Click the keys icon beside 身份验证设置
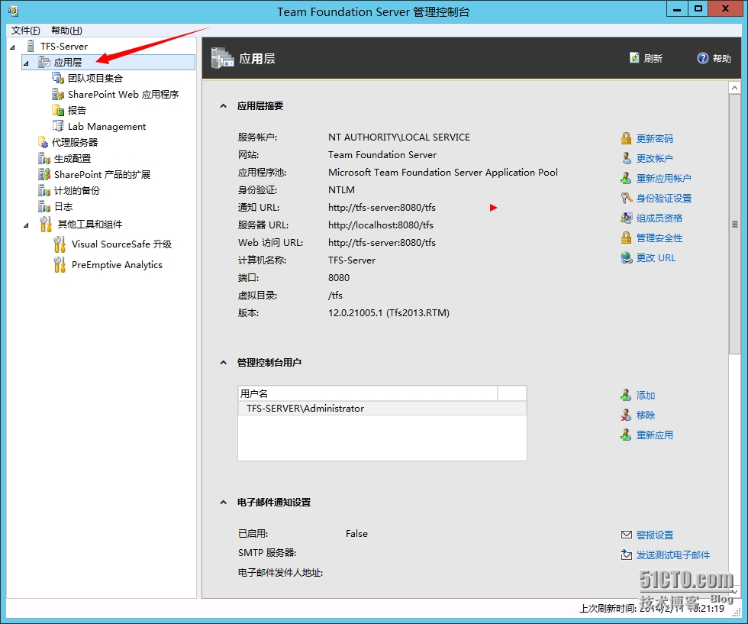Viewport: 748px width, 624px height. [x=627, y=198]
